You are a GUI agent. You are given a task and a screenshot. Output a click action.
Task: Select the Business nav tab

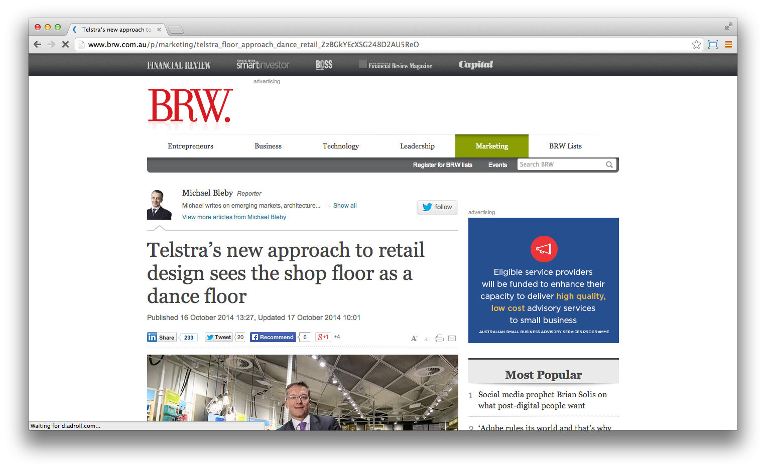(x=268, y=146)
